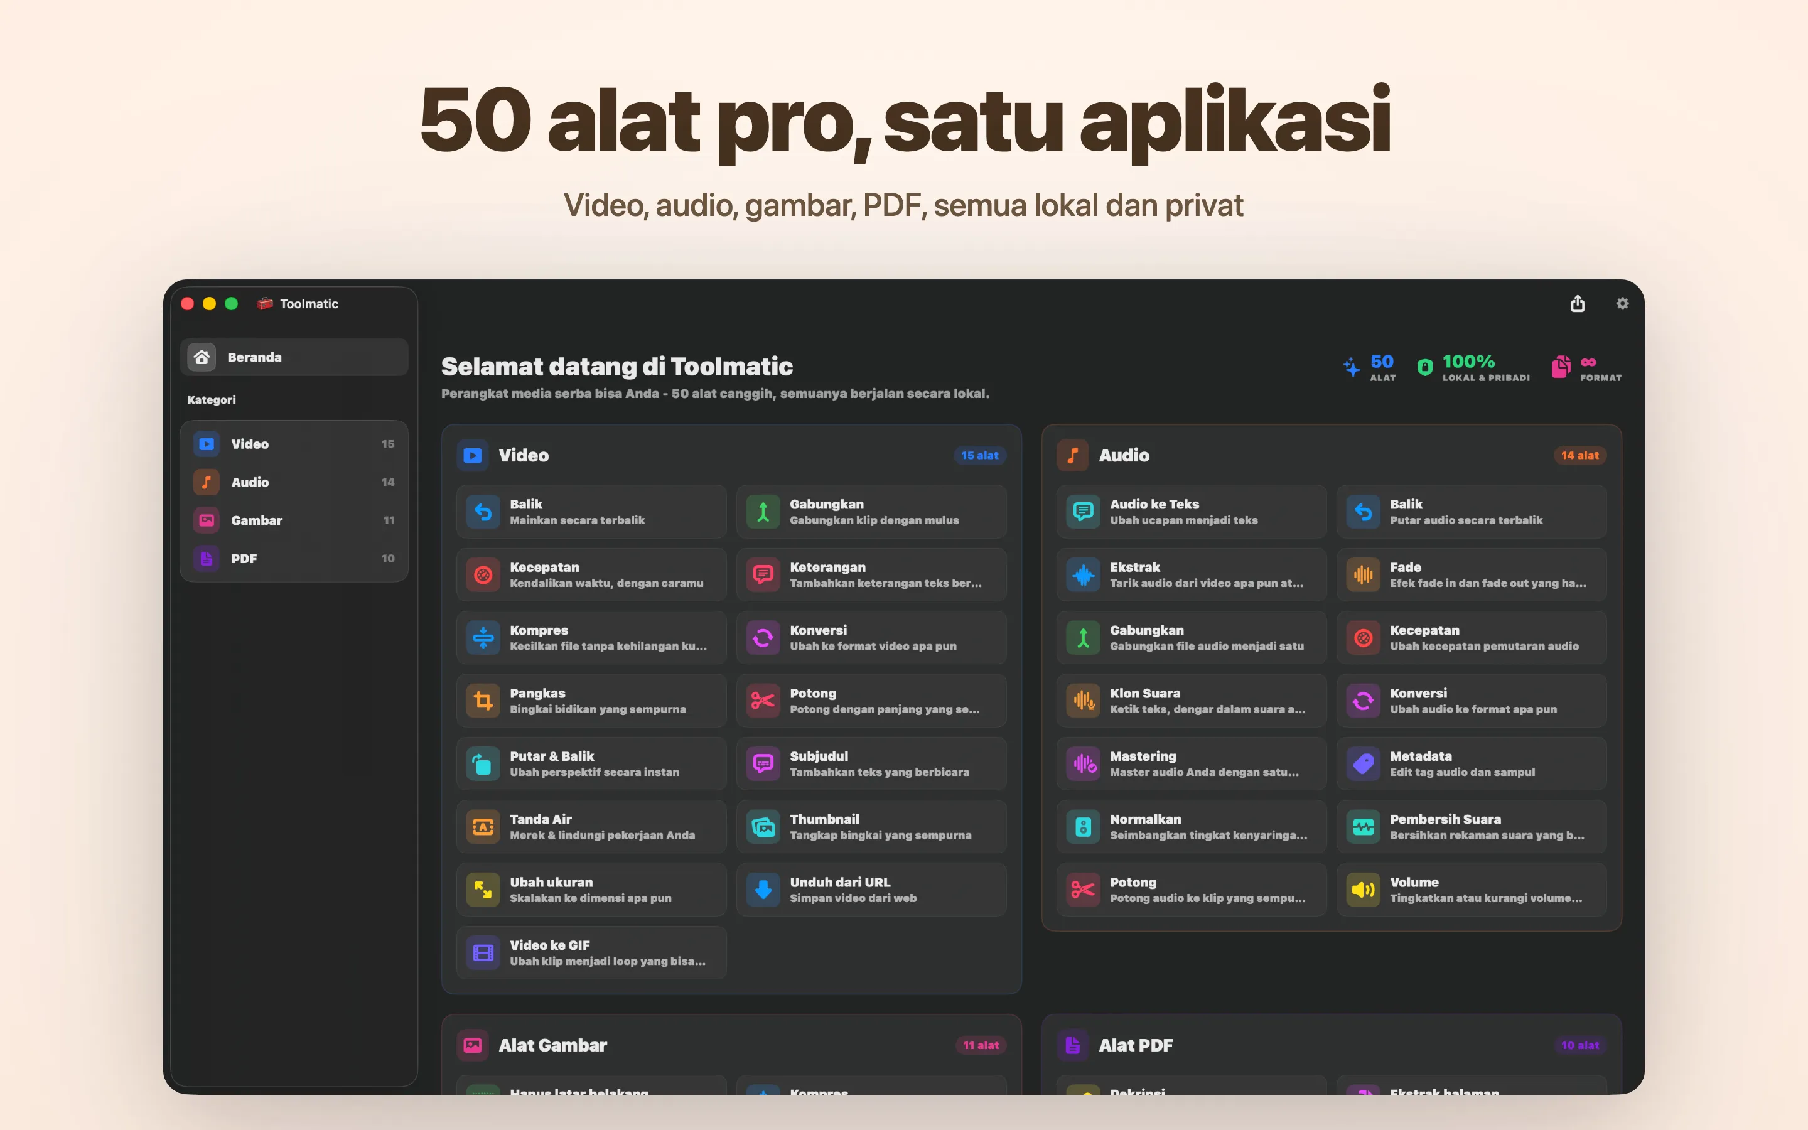Click 'Selamat datang di Toolmatic' heading
Image resolution: width=1808 pixels, height=1130 pixels.
(616, 366)
